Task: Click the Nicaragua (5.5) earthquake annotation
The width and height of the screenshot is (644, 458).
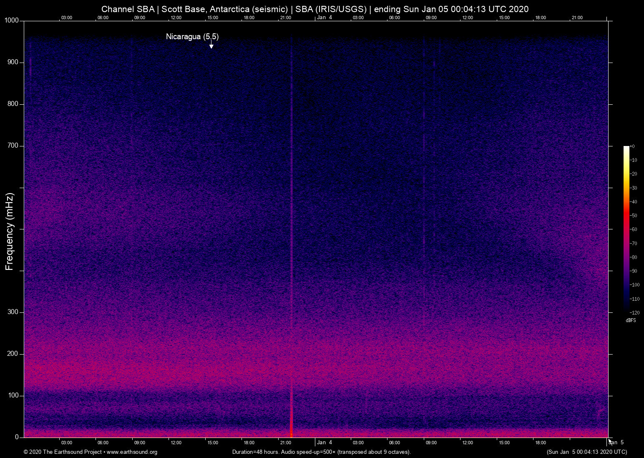Action: click(x=192, y=37)
